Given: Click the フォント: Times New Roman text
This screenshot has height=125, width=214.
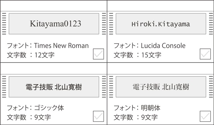Looking at the screenshot, I should (x=48, y=45).
